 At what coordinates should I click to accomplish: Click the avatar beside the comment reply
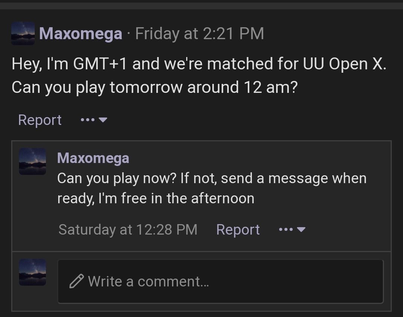[x=32, y=161]
